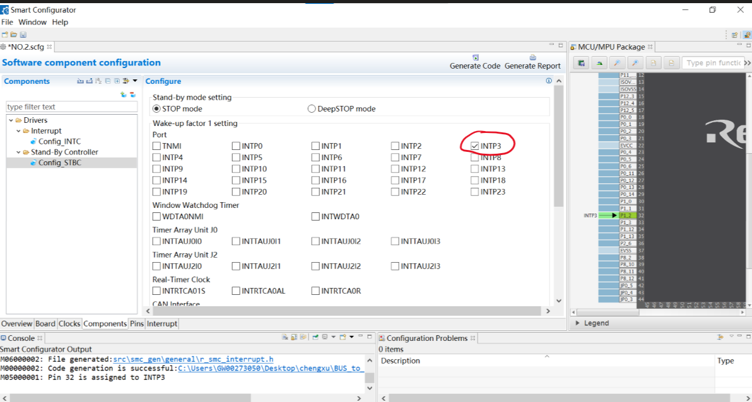Open the Configuration Problems view menu triangle

pos(731,336)
